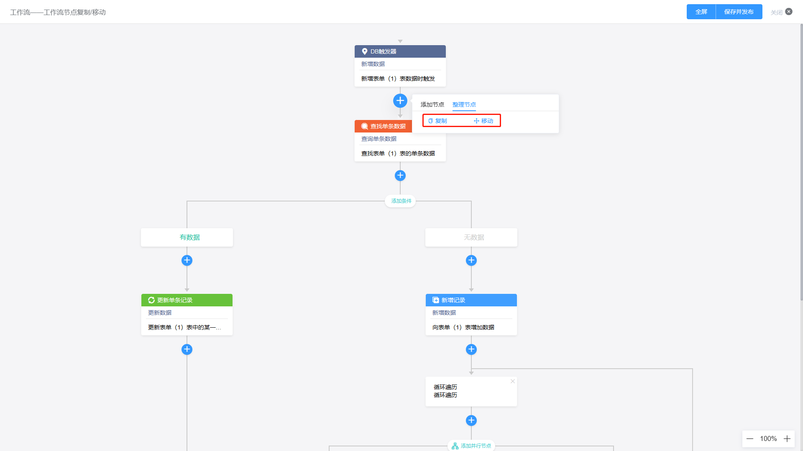Click the 添加条件 link
The height and width of the screenshot is (451, 803).
tap(401, 201)
